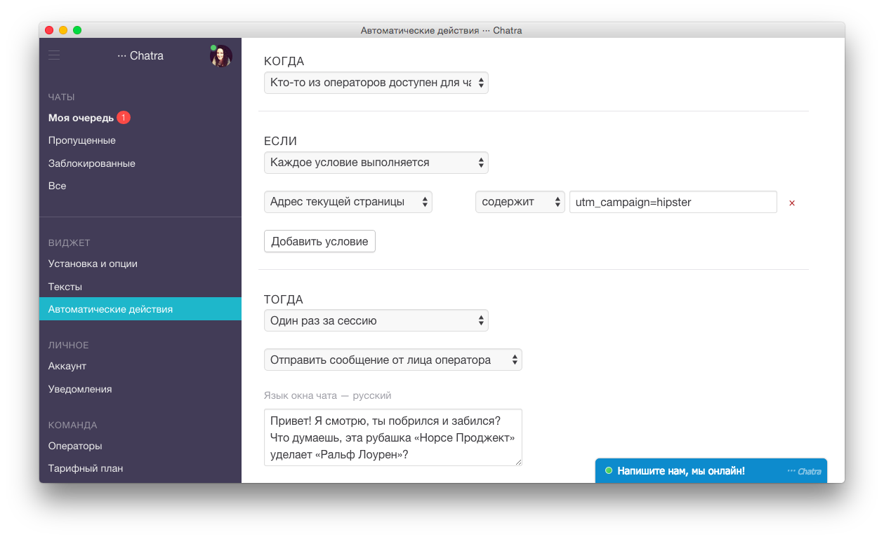Image resolution: width=884 pixels, height=539 pixels.
Task: Click into the message text area
Action: pos(392,437)
